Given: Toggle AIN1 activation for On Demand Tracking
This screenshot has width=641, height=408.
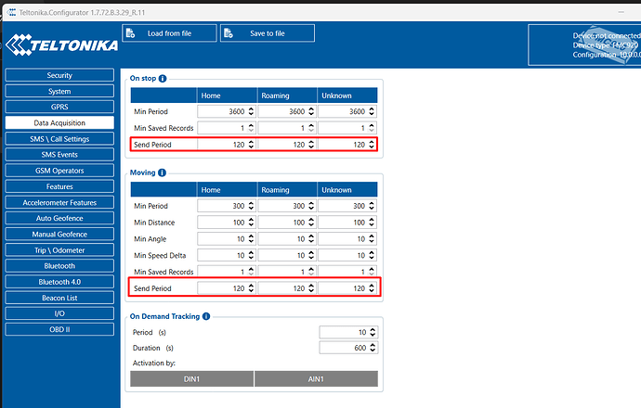Looking at the screenshot, I should tap(316, 378).
